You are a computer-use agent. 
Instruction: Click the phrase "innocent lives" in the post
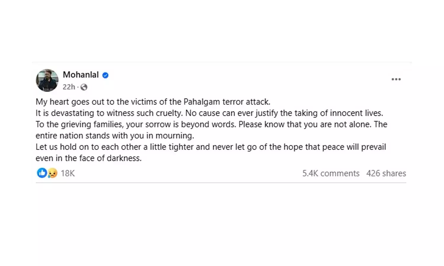(x=356, y=113)
